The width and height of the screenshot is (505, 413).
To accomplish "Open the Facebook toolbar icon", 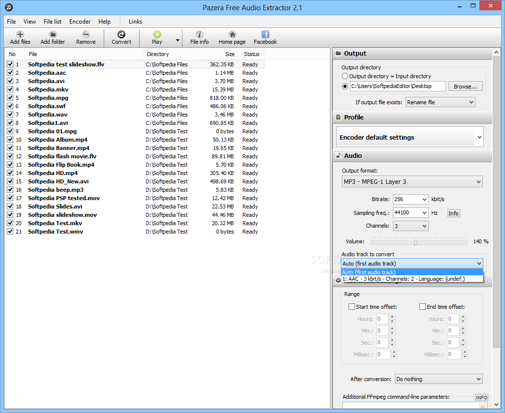I will (x=265, y=34).
